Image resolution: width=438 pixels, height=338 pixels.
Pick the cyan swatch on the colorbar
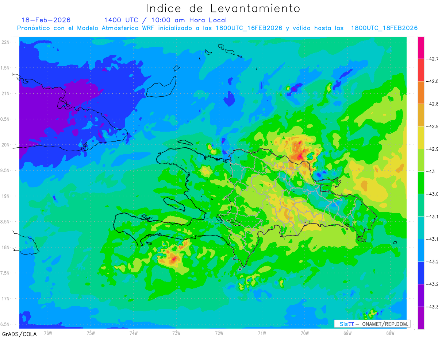point(421,228)
